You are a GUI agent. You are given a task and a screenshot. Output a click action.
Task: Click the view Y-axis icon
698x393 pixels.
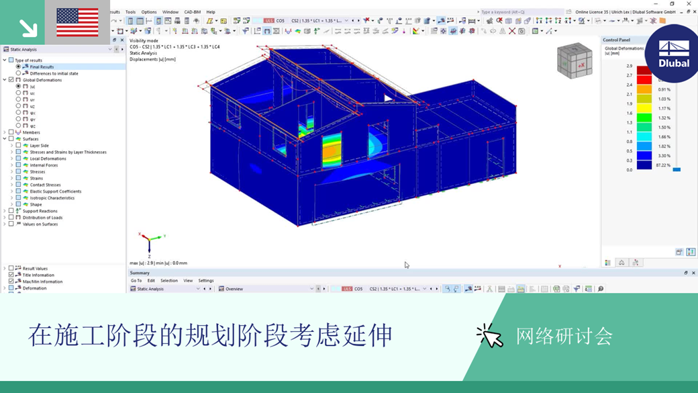pos(548,21)
